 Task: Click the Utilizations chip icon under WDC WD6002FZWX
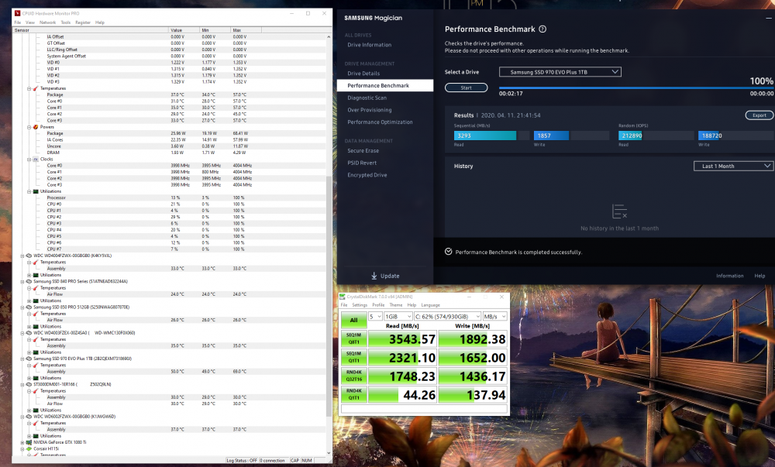tap(36, 436)
